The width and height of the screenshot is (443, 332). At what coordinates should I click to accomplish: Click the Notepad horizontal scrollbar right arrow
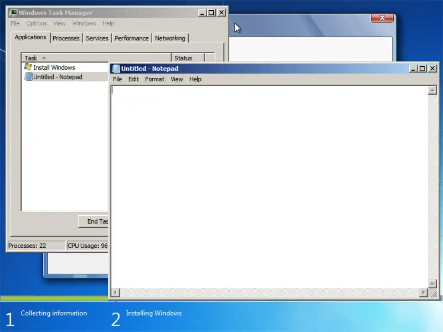tap(423, 293)
